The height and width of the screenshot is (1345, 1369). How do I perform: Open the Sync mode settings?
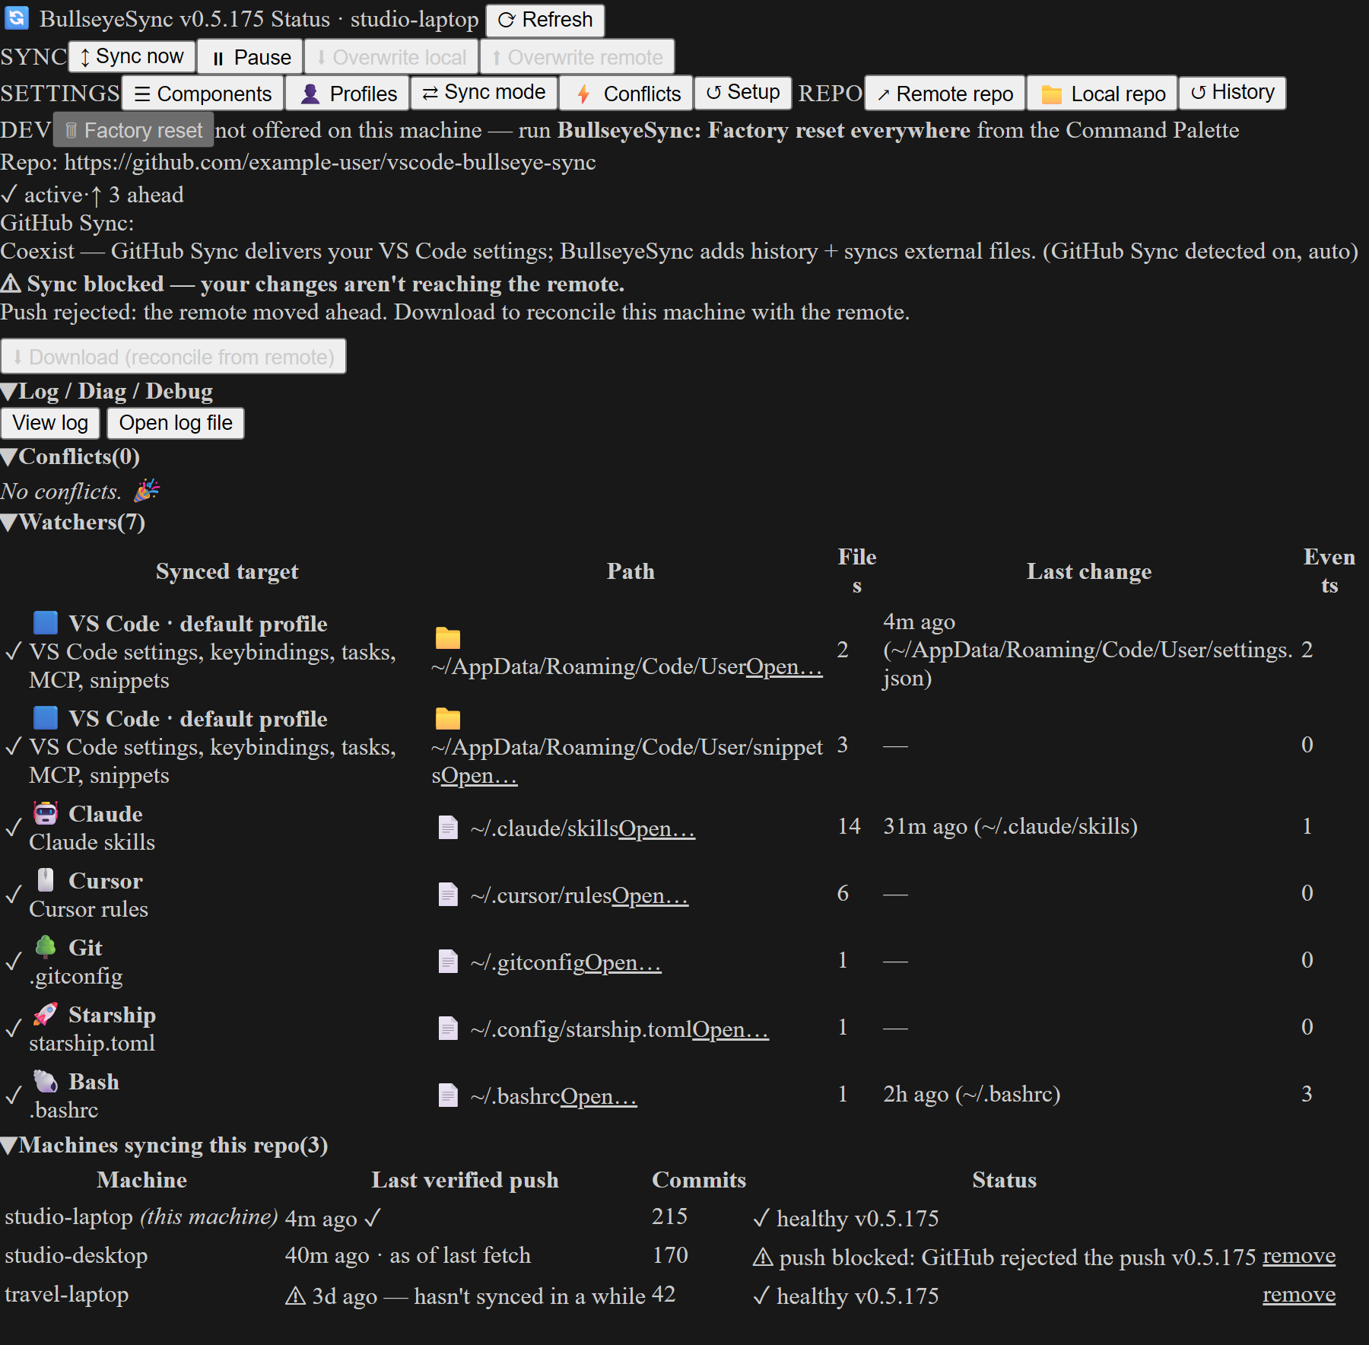click(484, 92)
